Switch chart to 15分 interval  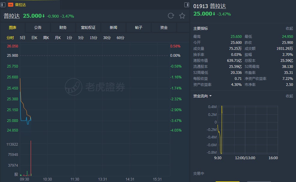pos(93,38)
